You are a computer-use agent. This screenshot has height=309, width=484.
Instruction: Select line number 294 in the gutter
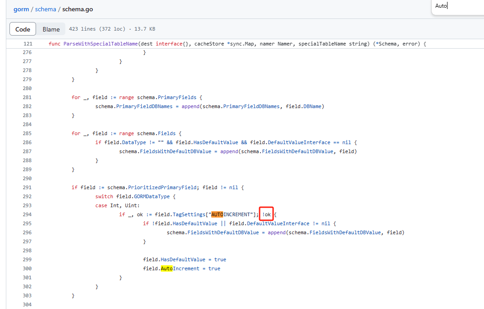27,214
